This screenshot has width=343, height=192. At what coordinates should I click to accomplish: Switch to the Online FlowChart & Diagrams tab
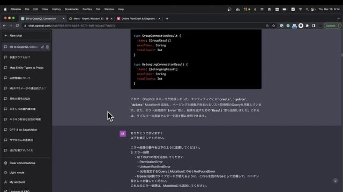pos(138,19)
